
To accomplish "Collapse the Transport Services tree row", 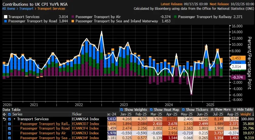I will pos(14,119).
